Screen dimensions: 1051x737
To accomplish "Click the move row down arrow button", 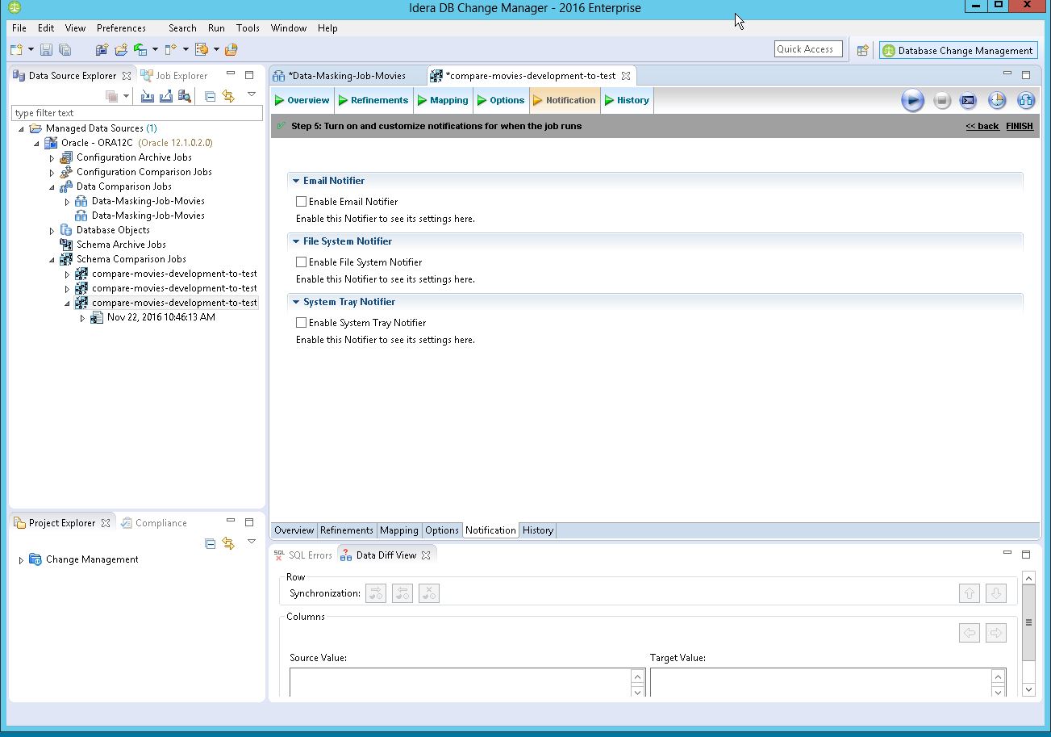I will [x=996, y=593].
